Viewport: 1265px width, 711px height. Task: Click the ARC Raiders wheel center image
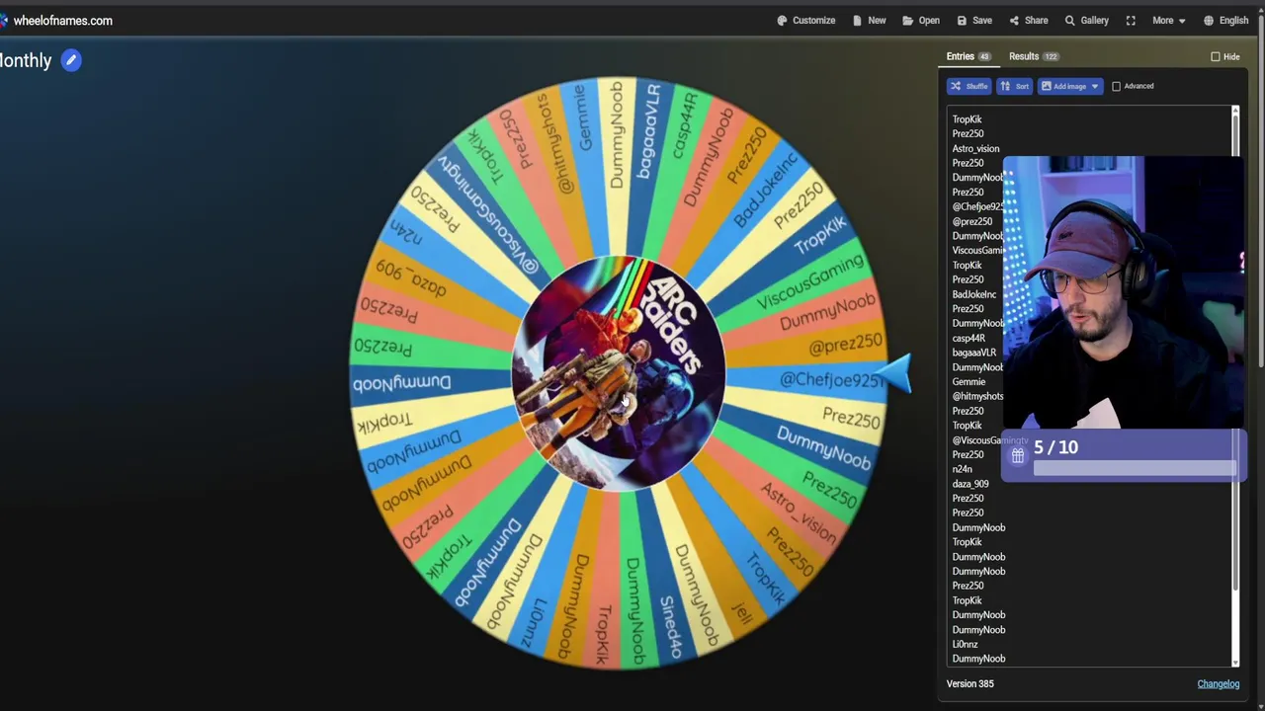click(x=619, y=373)
